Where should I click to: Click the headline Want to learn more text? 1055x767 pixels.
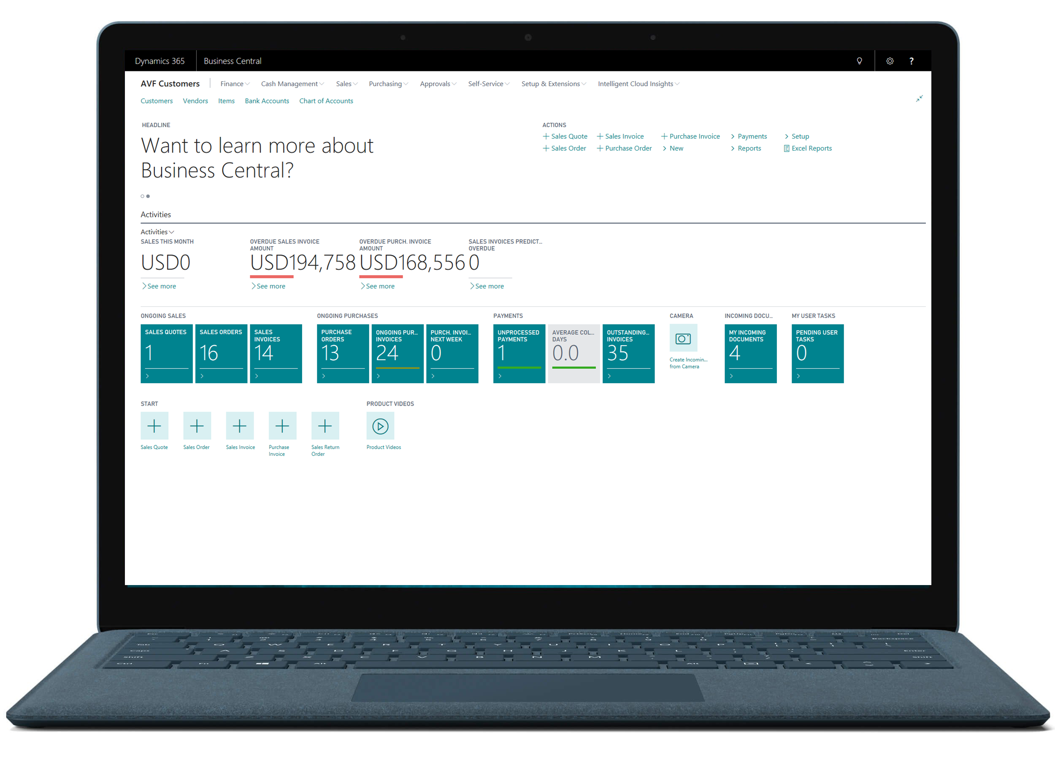[257, 158]
